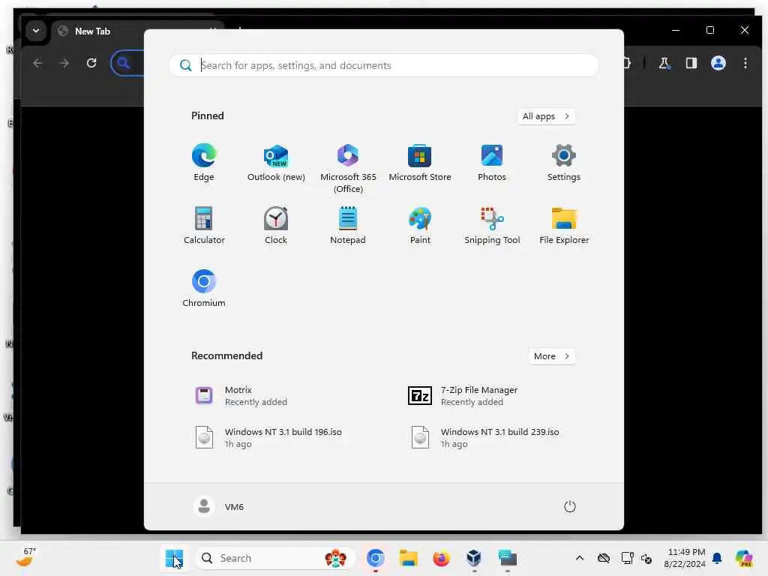This screenshot has width=768, height=576.
Task: Toggle Chromium side panel
Action: (691, 63)
